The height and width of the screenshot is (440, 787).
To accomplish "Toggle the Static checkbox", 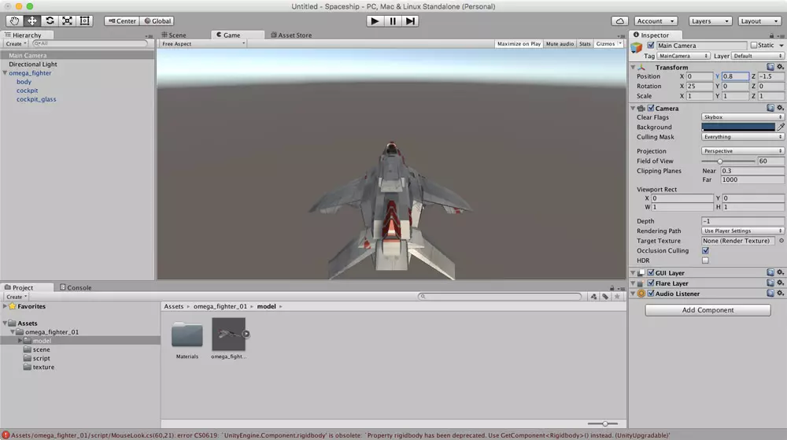I will click(753, 45).
